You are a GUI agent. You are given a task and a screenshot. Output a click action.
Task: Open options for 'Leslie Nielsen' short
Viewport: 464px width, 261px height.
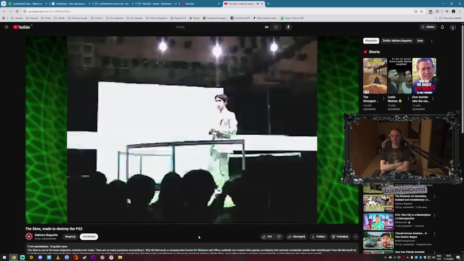[408, 98]
